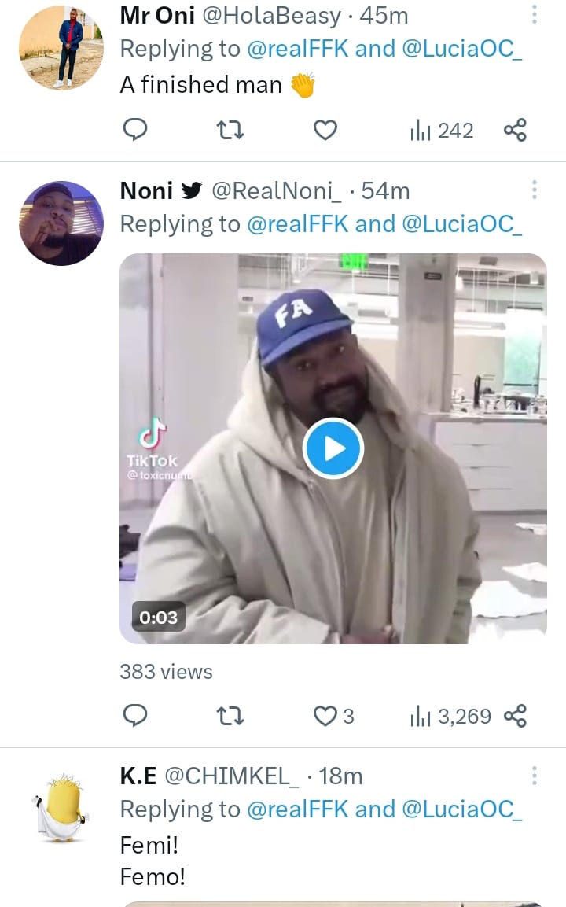
Task: Open more options on Noni's tweet
Action: 535,190
